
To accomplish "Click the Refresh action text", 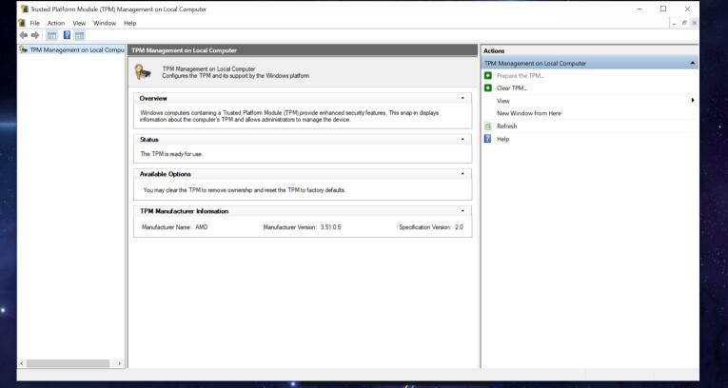I will pyautogui.click(x=506, y=126).
